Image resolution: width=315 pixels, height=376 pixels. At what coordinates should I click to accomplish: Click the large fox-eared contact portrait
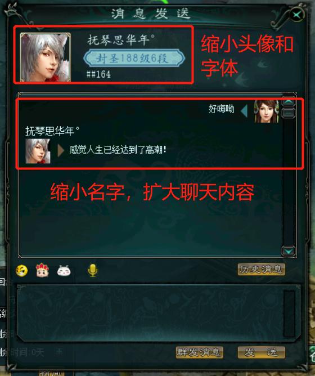point(46,57)
